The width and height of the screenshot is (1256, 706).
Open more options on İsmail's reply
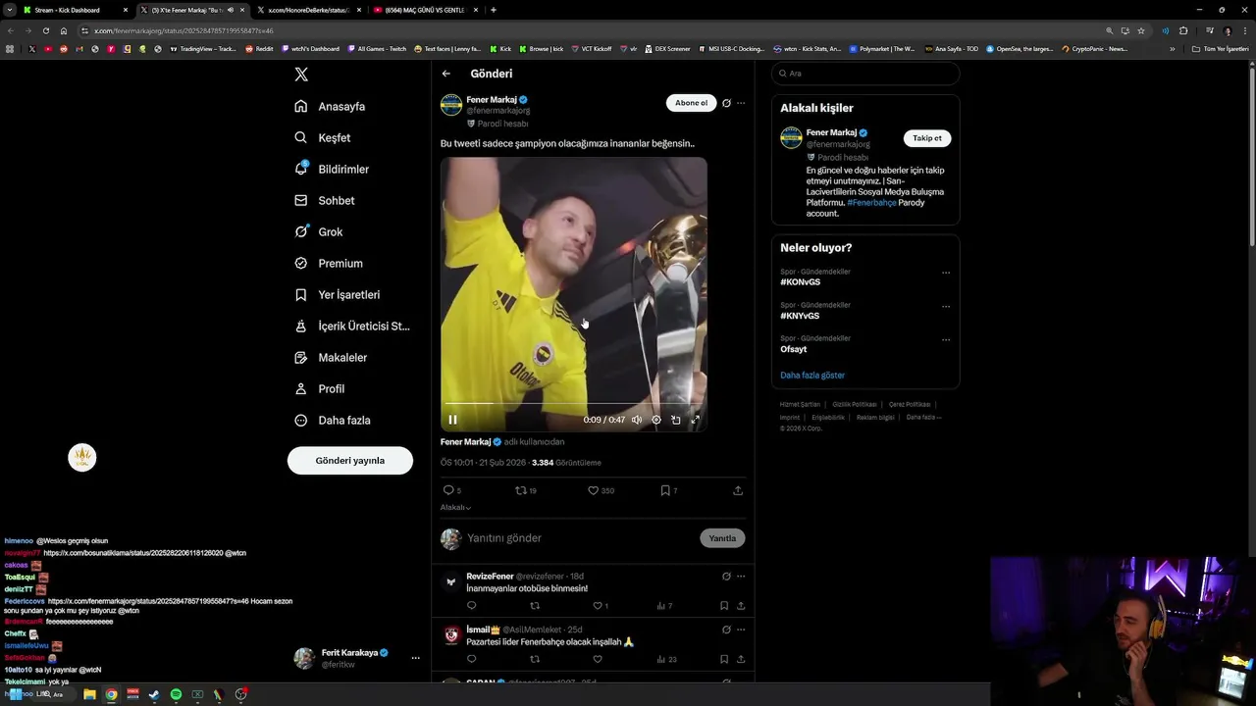point(741,630)
